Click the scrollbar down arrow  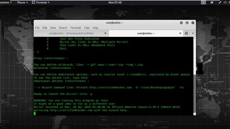pyautogui.click(x=195, y=114)
